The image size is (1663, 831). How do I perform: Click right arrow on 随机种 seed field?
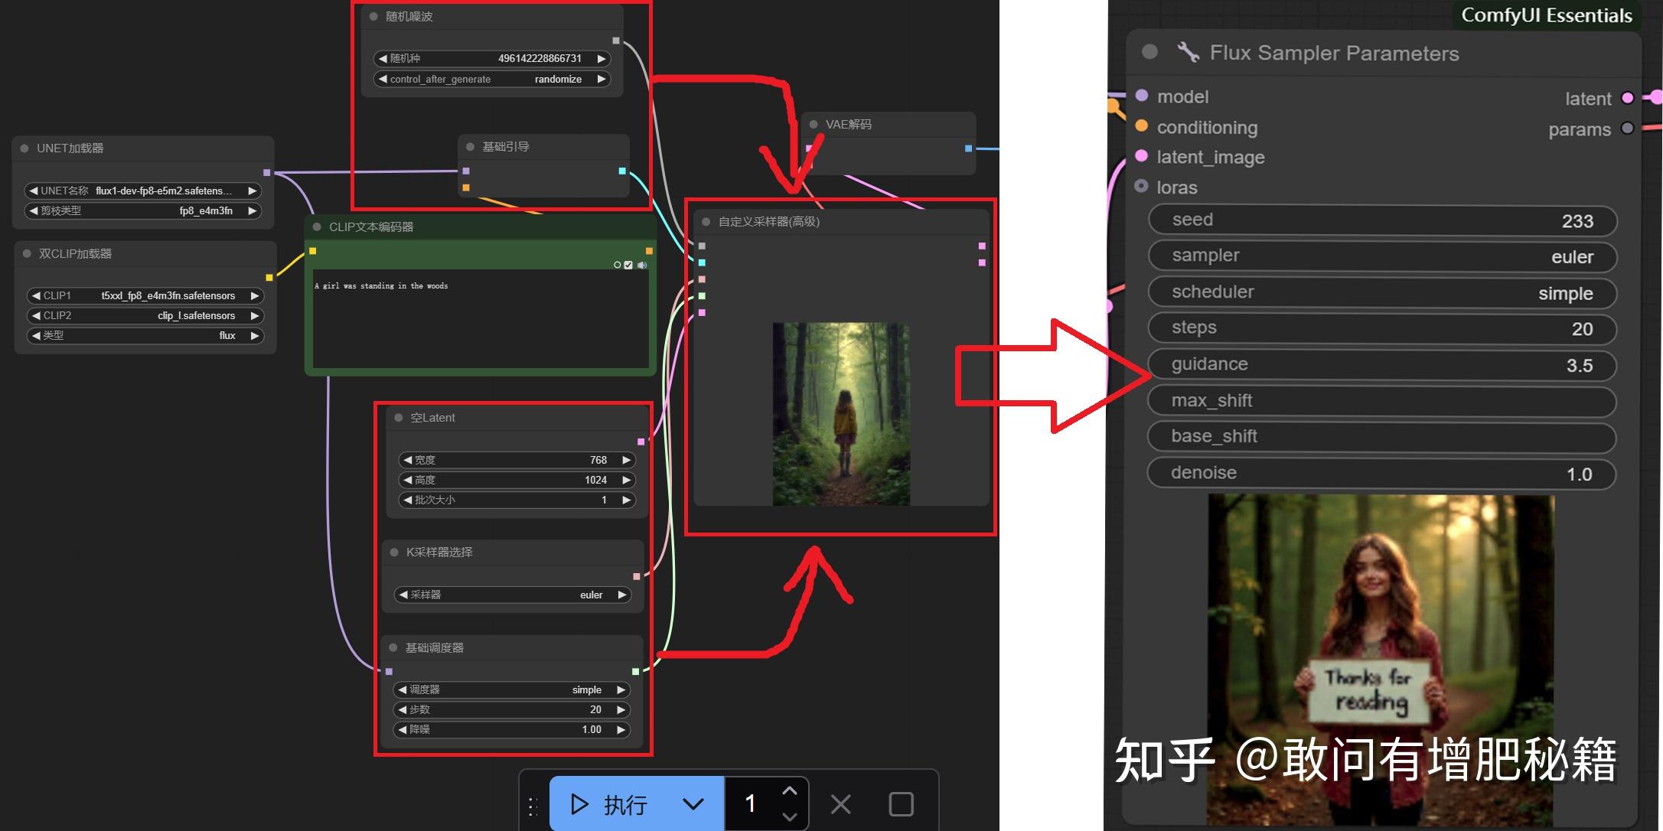pyautogui.click(x=602, y=58)
